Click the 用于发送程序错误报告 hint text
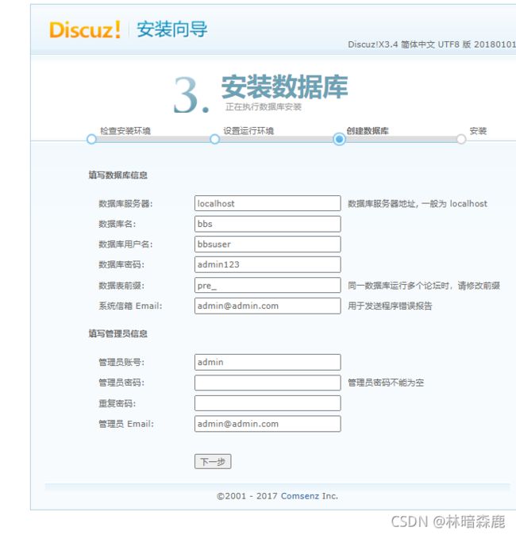 390,306
